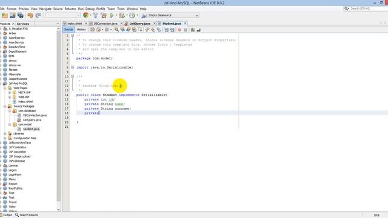
Task: Toggle History view button
Action: (81, 30)
